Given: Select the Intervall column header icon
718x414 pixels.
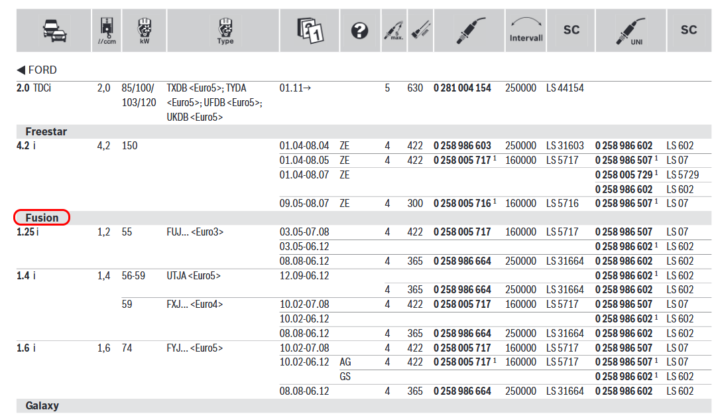Looking at the screenshot, I should click(x=526, y=30).
